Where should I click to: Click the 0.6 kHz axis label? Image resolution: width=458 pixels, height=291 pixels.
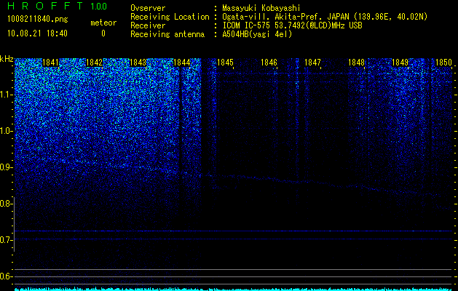pos(6,276)
